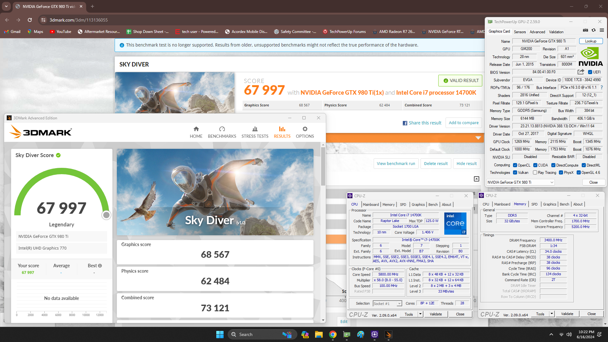Open File Explorer from taskbar

pos(319,334)
